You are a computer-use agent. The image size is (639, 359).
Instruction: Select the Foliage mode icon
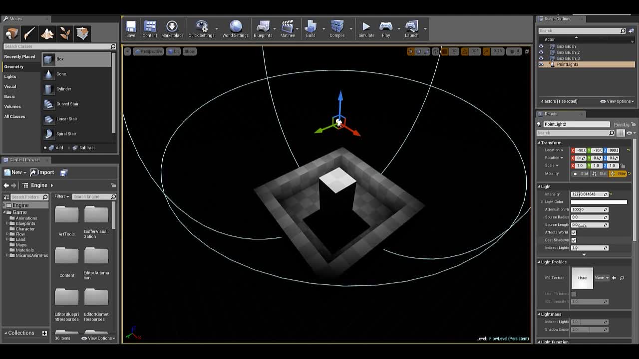click(x=64, y=33)
